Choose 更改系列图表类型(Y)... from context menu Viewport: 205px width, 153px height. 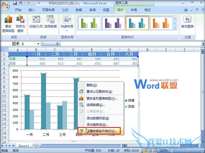pos(101,98)
